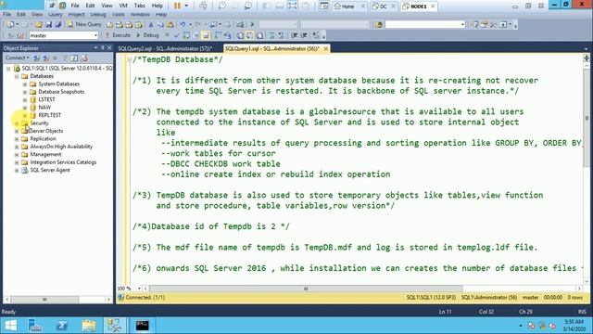Click the New Query button
This screenshot has height=334, width=593.
point(84,24)
